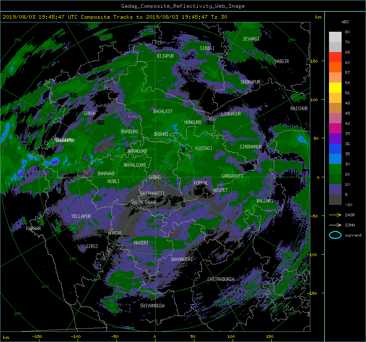Viewport: 366px width, 342px height.
Task: Click the JEVARGI town label
Action: (x=251, y=39)
